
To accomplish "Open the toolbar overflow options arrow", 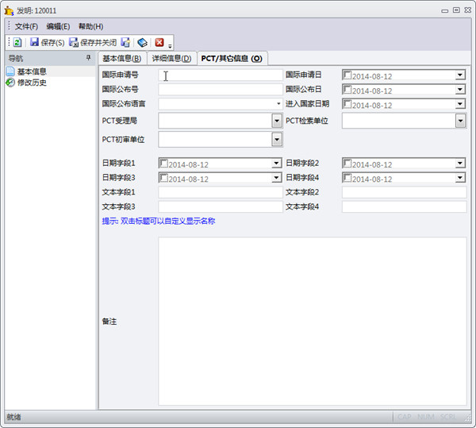I will (170, 46).
